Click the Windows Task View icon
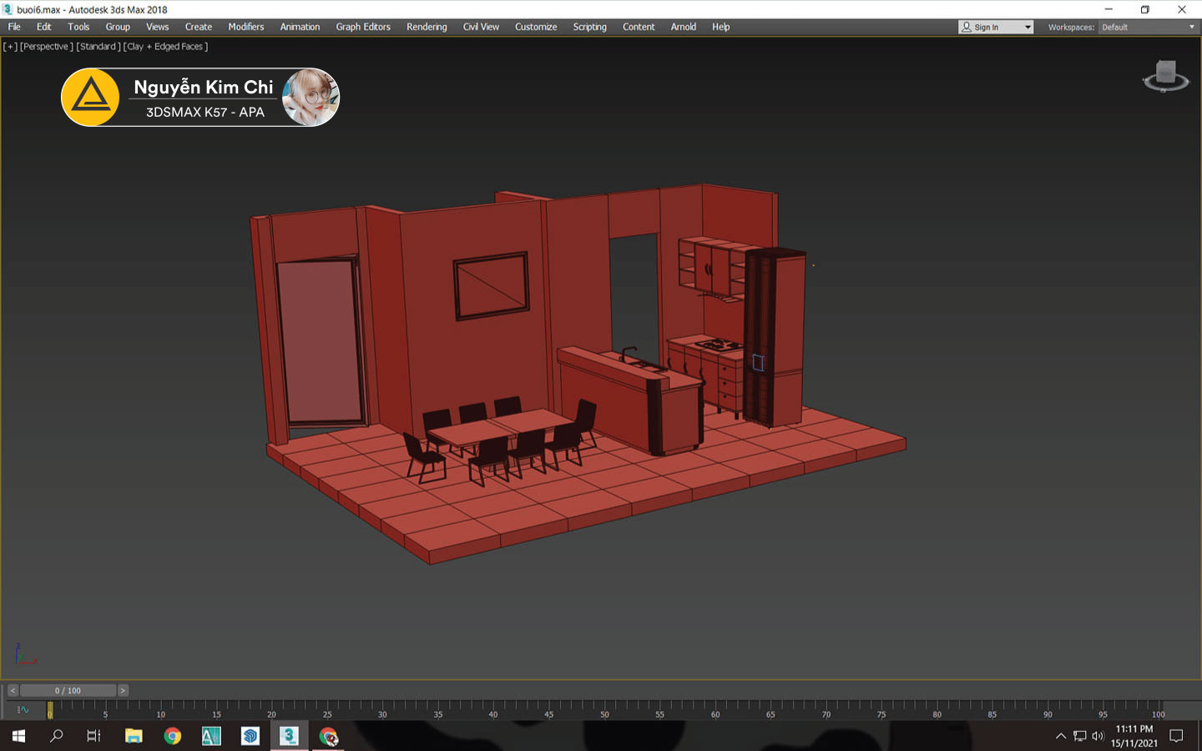Screen dimensions: 1202x751 coord(94,736)
